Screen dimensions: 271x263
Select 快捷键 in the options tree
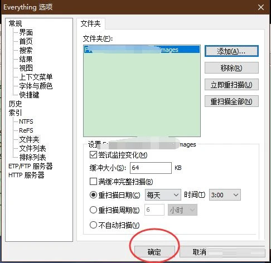click(x=29, y=95)
